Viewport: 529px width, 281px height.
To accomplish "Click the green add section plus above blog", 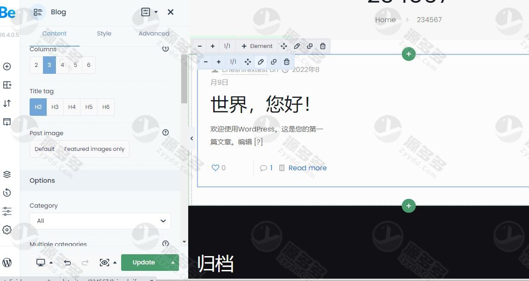I will pos(409,54).
